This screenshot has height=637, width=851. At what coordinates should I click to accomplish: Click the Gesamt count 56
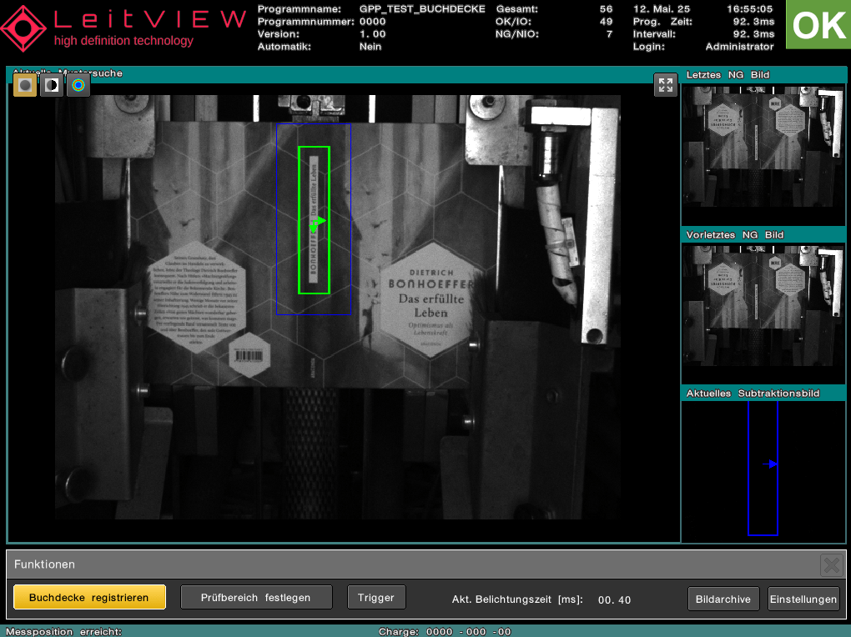point(607,9)
